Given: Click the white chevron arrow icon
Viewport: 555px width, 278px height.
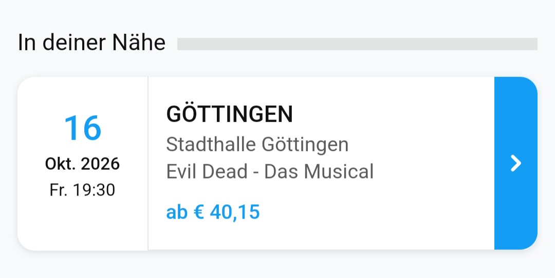Looking at the screenshot, I should 516,163.
